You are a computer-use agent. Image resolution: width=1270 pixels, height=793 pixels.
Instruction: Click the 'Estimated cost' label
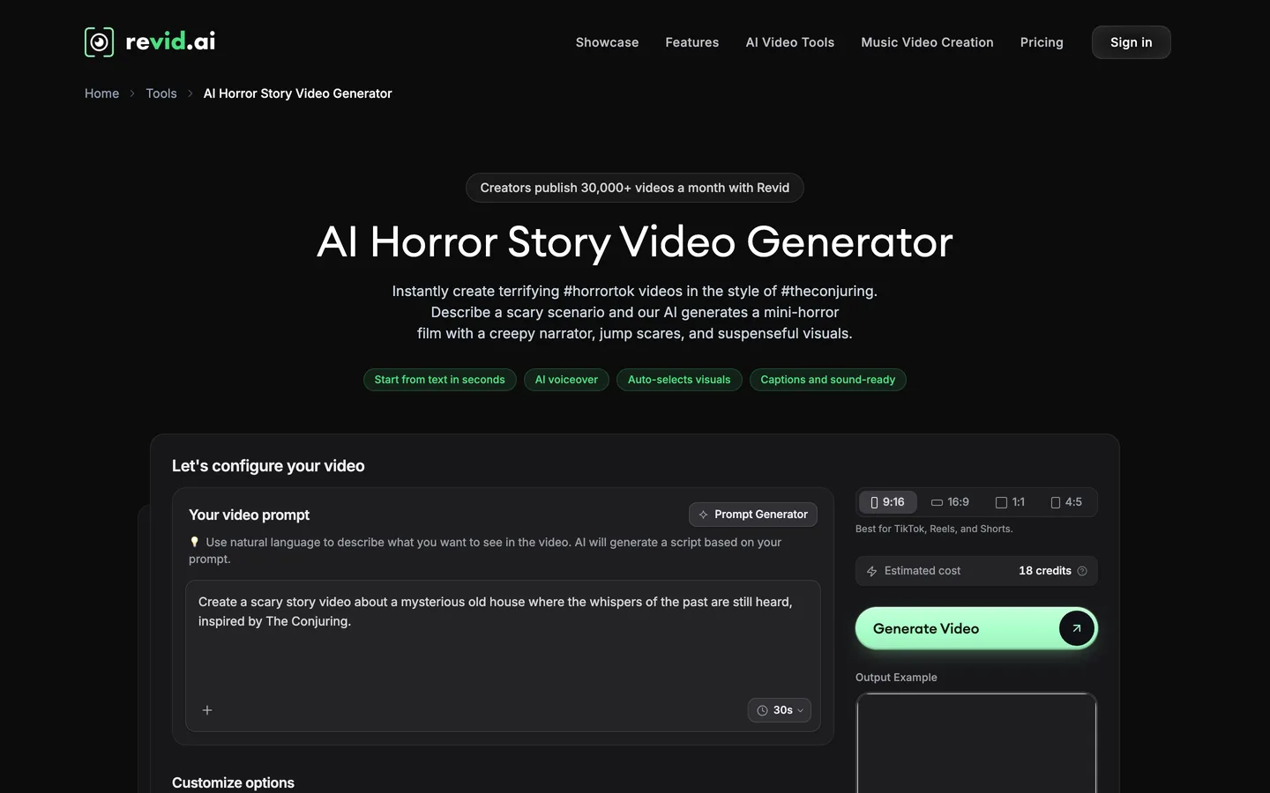tap(923, 571)
